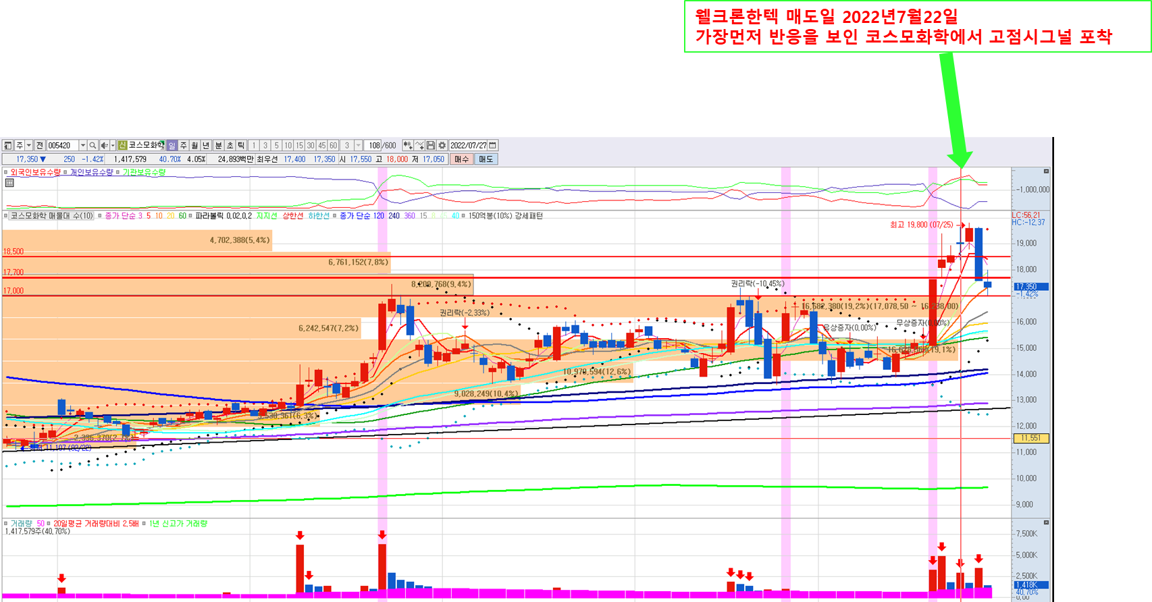Click the speaker sound icon
This screenshot has height=602, width=1152.
pos(104,145)
